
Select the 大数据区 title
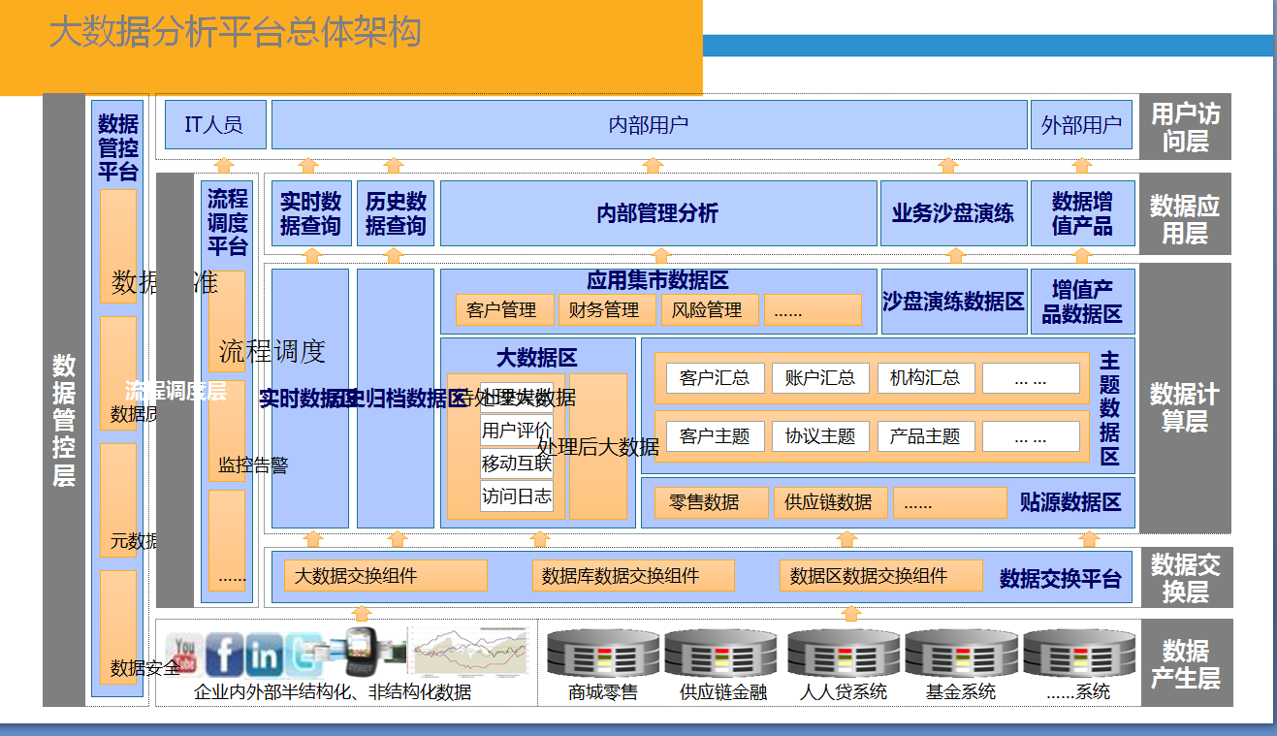[x=537, y=358]
